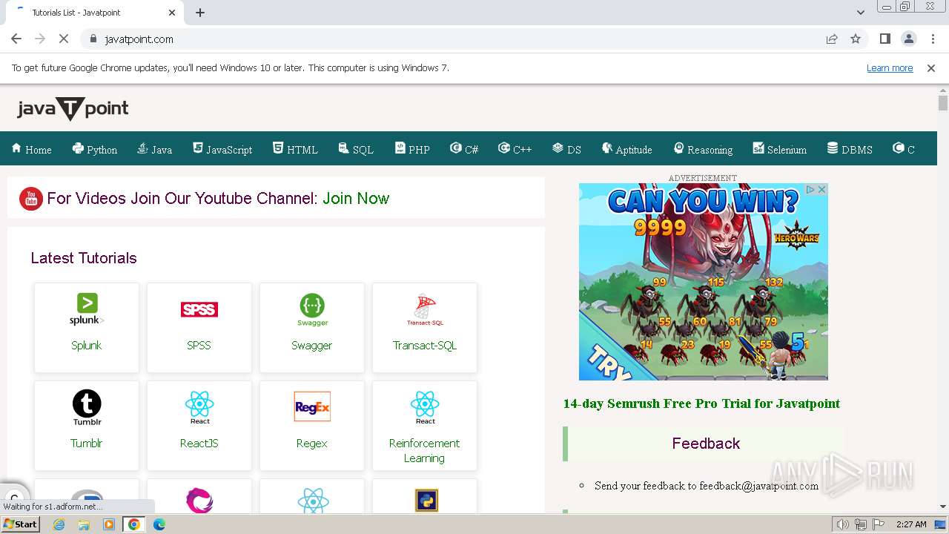The width and height of the screenshot is (949, 534).
Task: Open the Start menu
Action: [20, 524]
